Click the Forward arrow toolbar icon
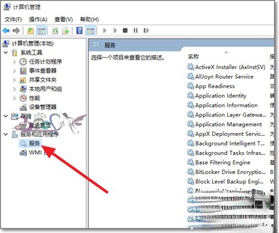279x233 pixels. tap(16, 30)
